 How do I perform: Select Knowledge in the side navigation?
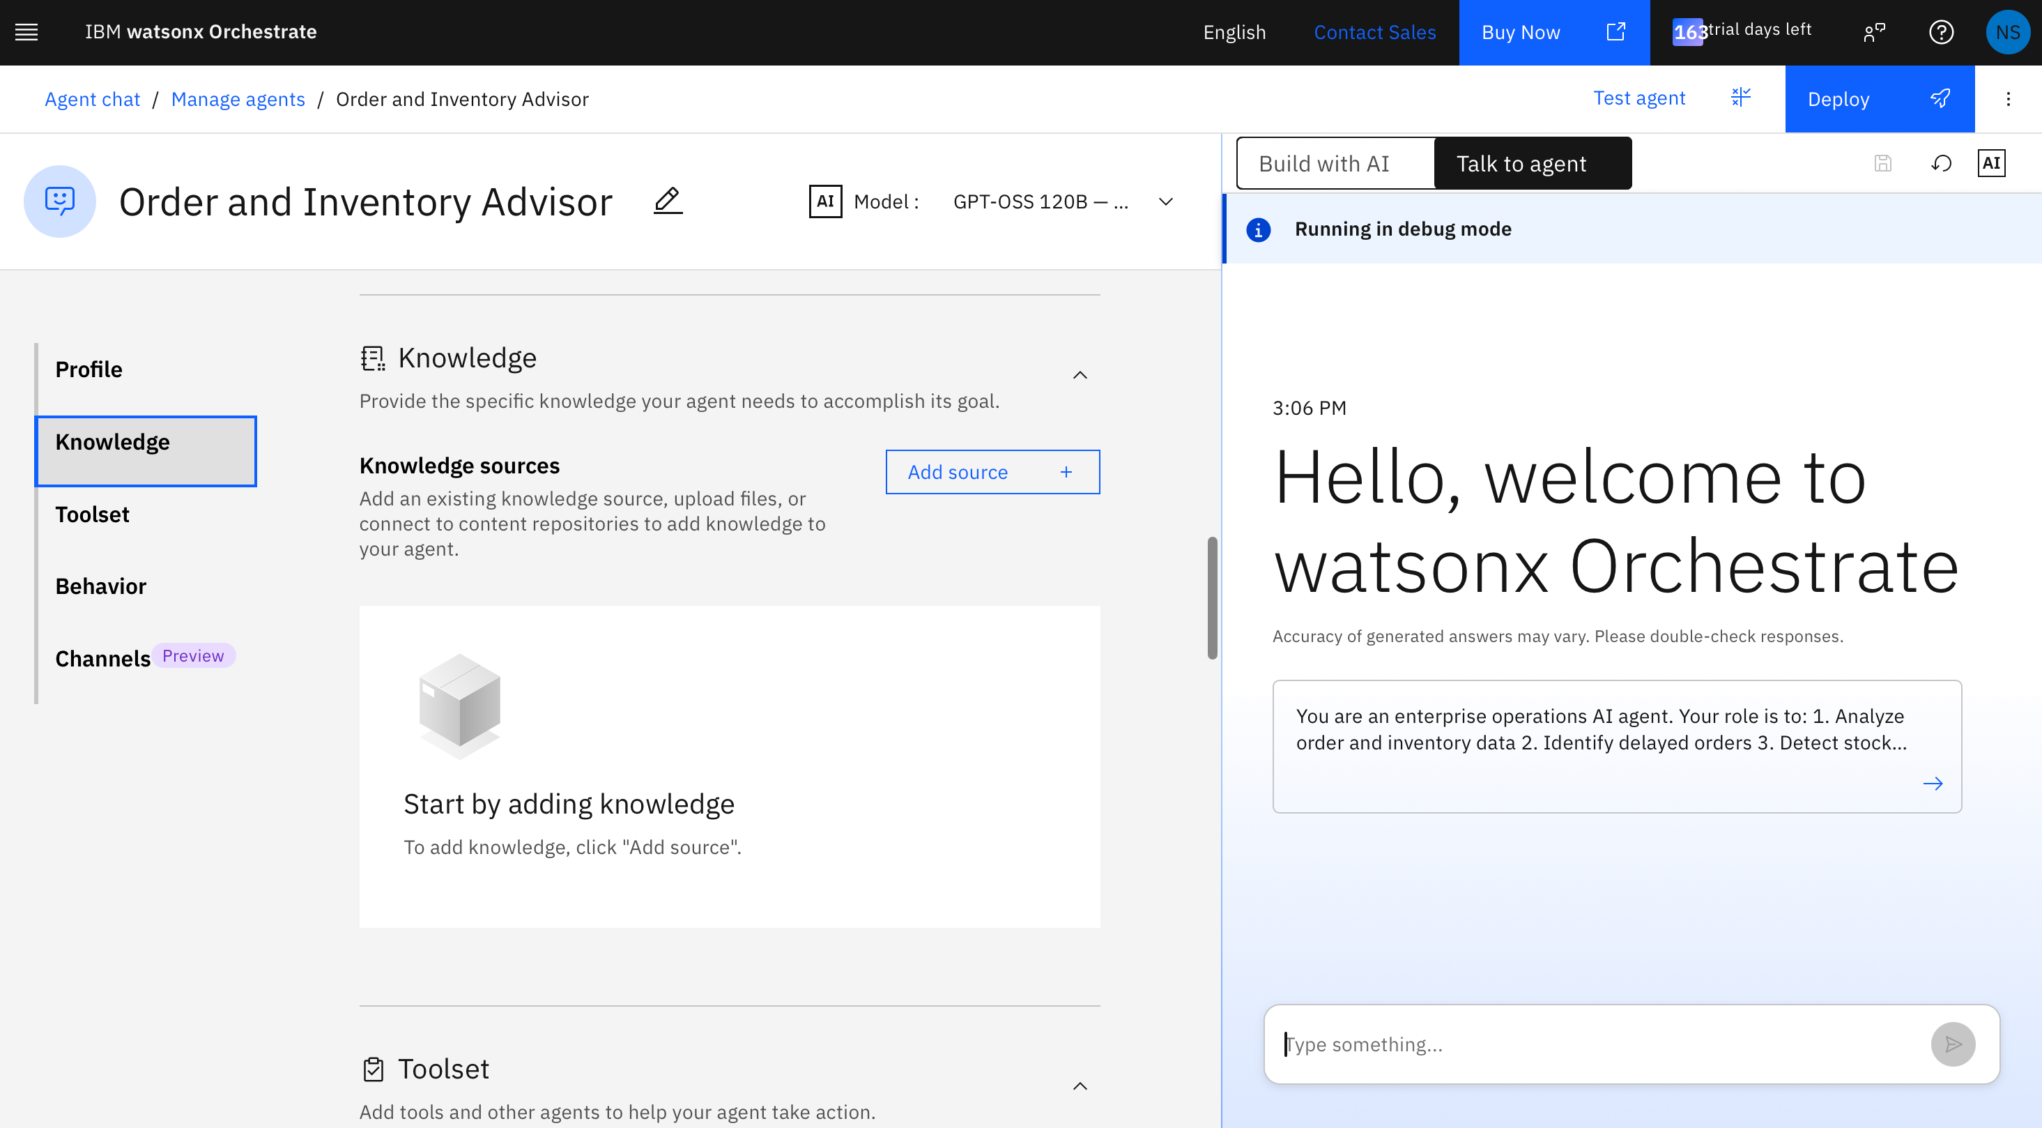[146, 451]
